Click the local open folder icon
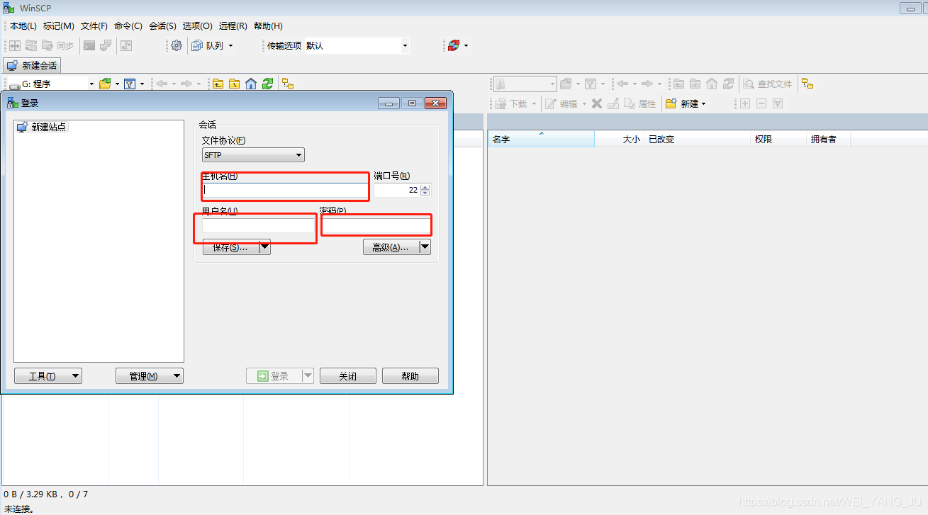Image resolution: width=928 pixels, height=515 pixels. pyautogui.click(x=105, y=84)
